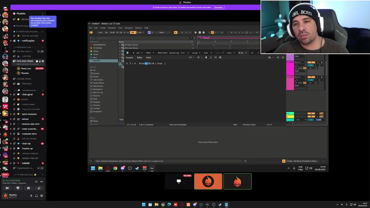Open Ableton File menu
Viewport: 370px width, 208px height.
pyautogui.click(x=90, y=28)
